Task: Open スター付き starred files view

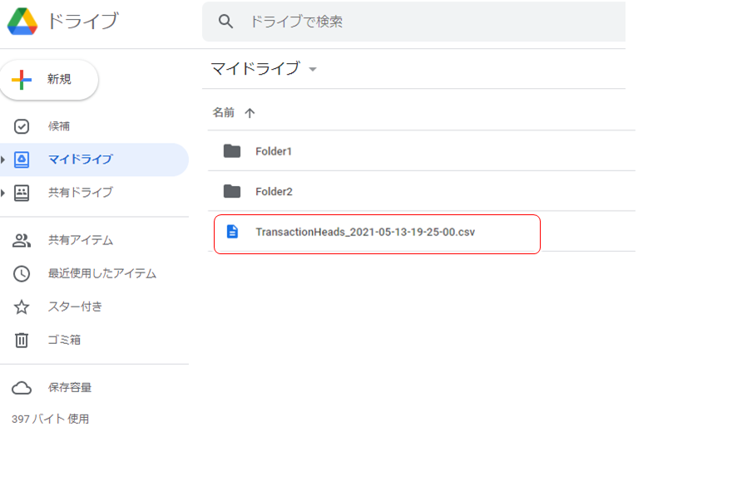Action: tap(23, 307)
